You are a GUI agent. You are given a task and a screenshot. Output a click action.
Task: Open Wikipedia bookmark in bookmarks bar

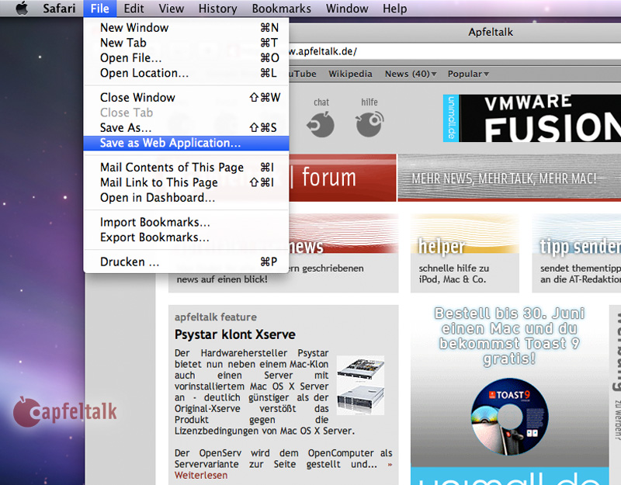click(x=351, y=74)
